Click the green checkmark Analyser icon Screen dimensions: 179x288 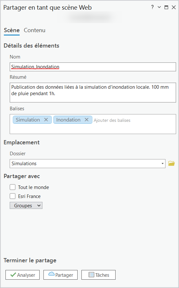click(13, 275)
